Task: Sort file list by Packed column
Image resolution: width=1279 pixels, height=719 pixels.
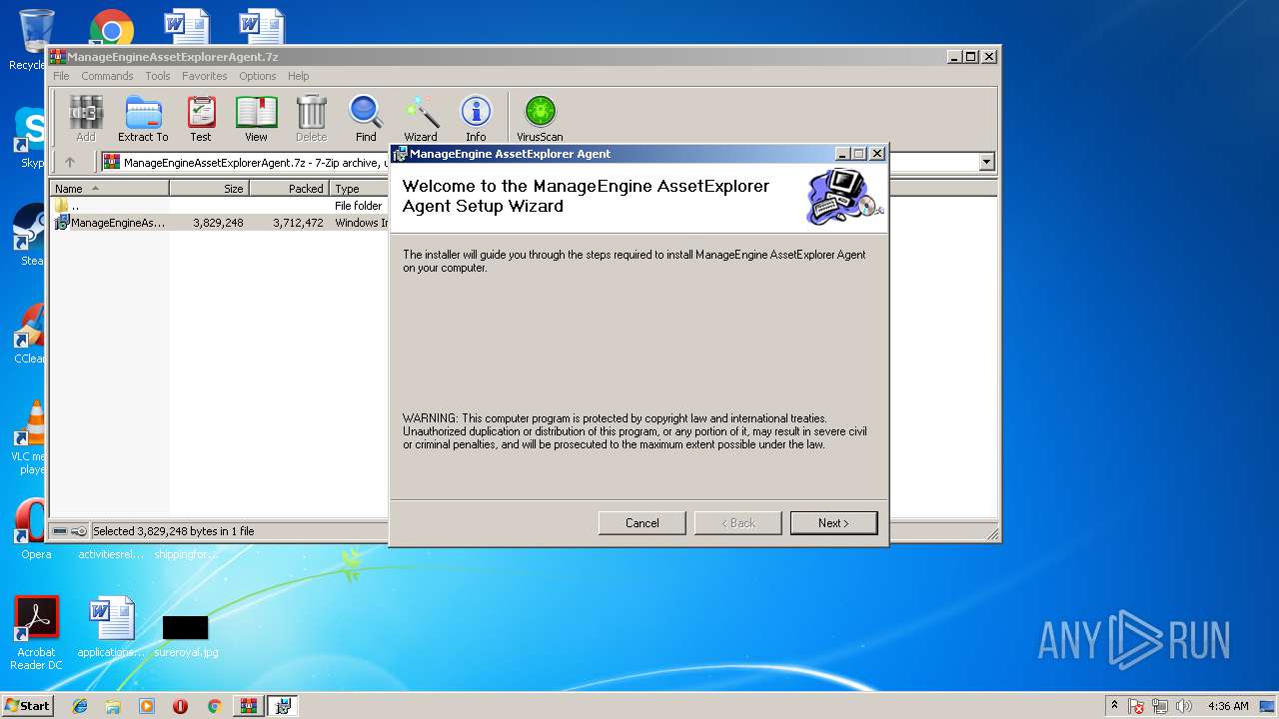Action: click(x=290, y=188)
